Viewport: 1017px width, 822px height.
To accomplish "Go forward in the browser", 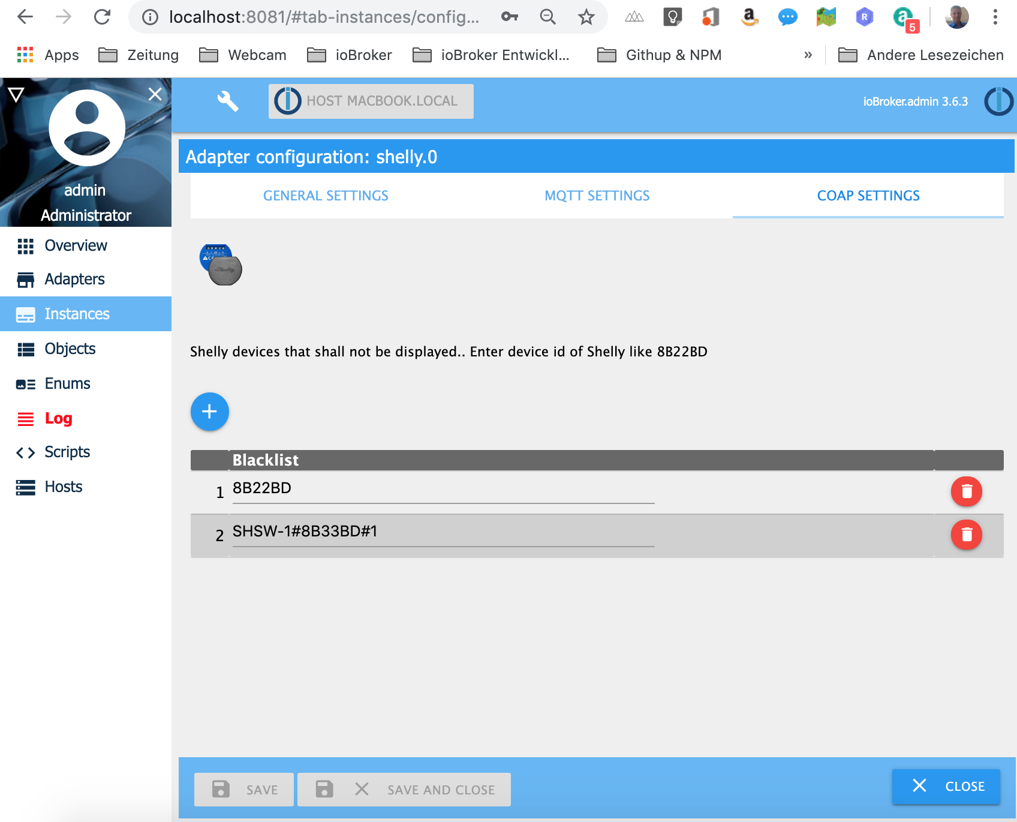I will pos(64,17).
